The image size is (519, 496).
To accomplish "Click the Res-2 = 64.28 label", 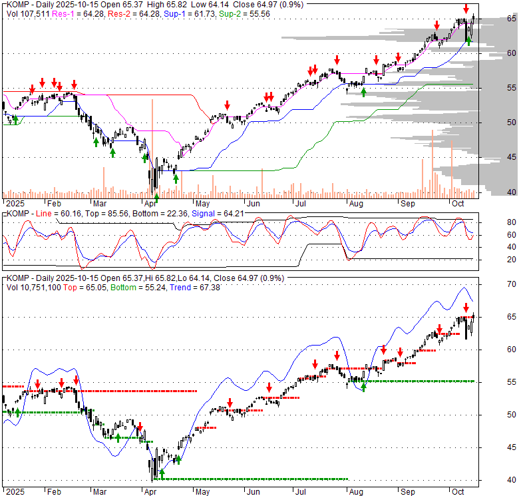I will point(134,14).
